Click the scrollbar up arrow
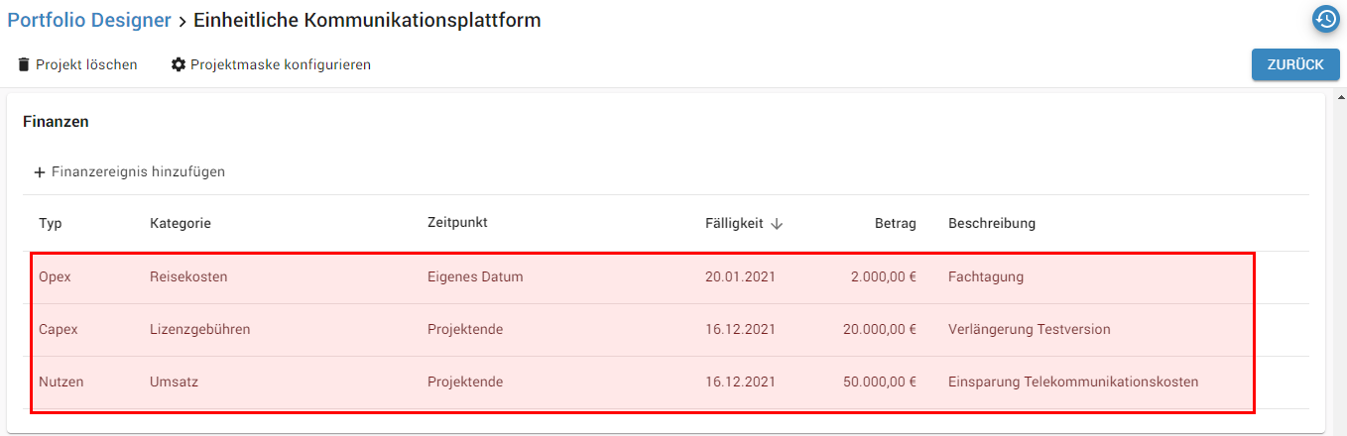 [1340, 99]
